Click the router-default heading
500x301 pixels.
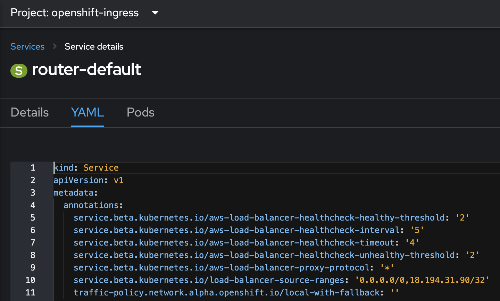(x=86, y=69)
